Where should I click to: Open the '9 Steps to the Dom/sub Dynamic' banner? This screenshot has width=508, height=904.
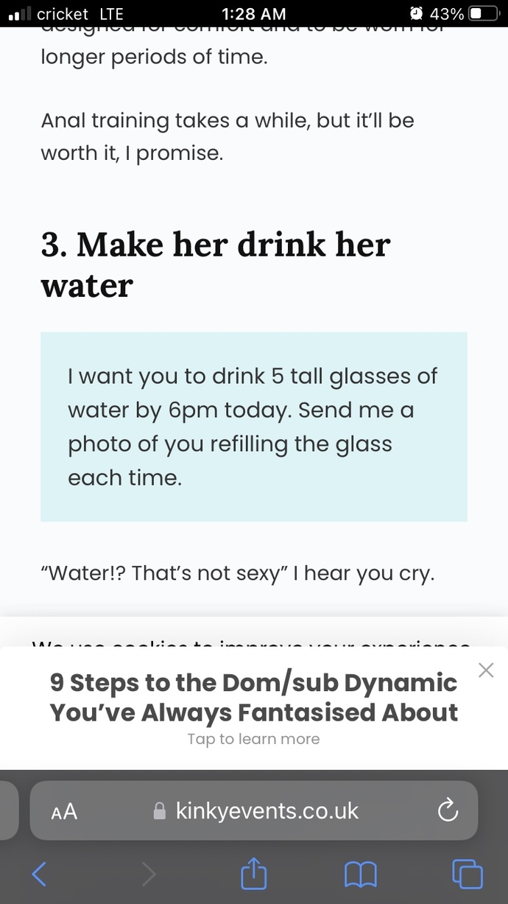(253, 697)
